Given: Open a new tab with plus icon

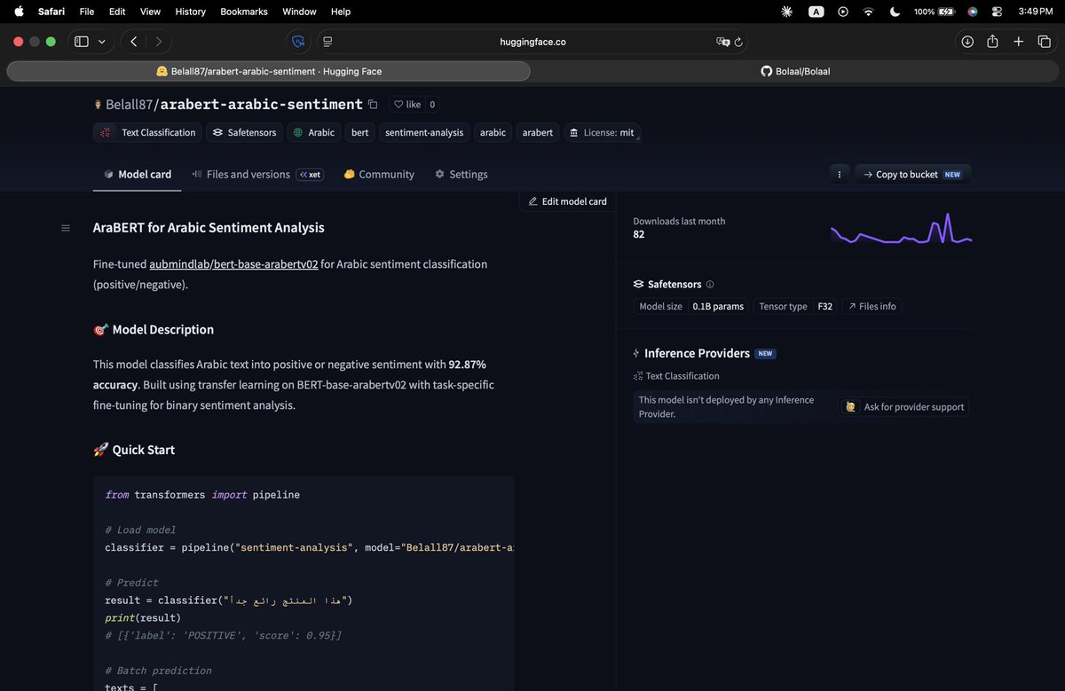Looking at the screenshot, I should (1019, 42).
